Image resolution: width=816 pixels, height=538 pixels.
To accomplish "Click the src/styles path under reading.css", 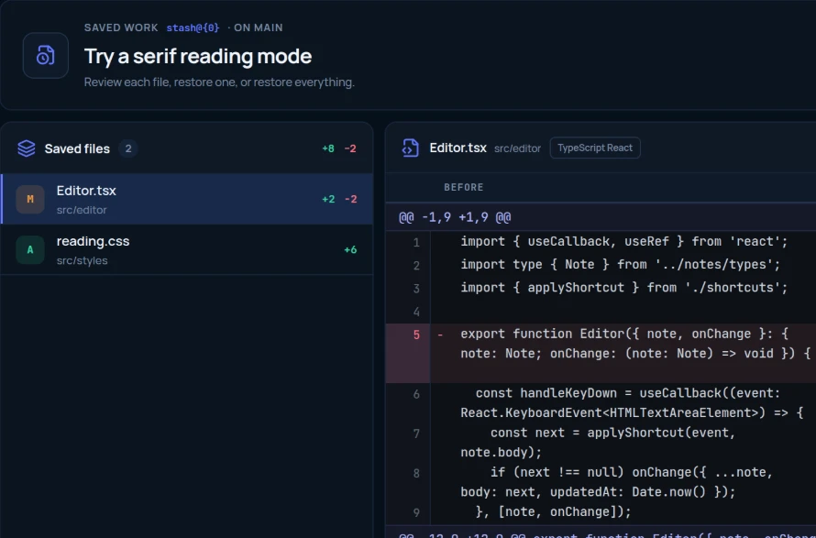I will (x=83, y=260).
